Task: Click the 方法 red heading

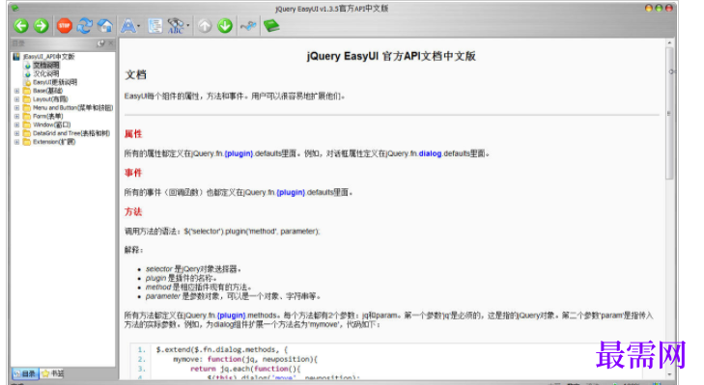Action: (133, 211)
